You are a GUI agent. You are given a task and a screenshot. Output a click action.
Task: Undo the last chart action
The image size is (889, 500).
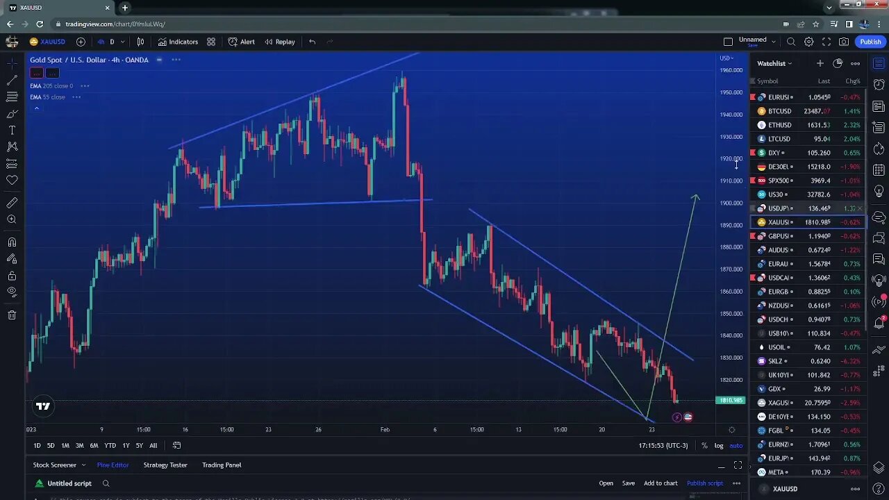pos(312,42)
